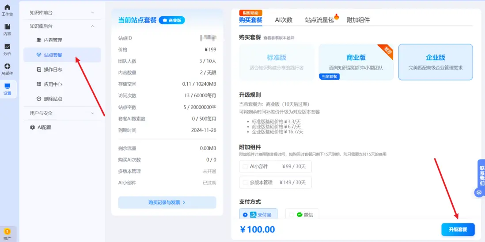The height and width of the screenshot is (242, 485).
Task: Open the AI部件 sidebar icon
Action: click(8, 66)
